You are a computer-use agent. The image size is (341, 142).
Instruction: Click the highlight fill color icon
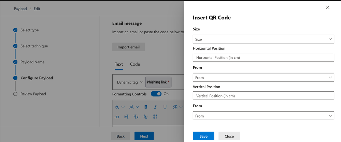175,107
